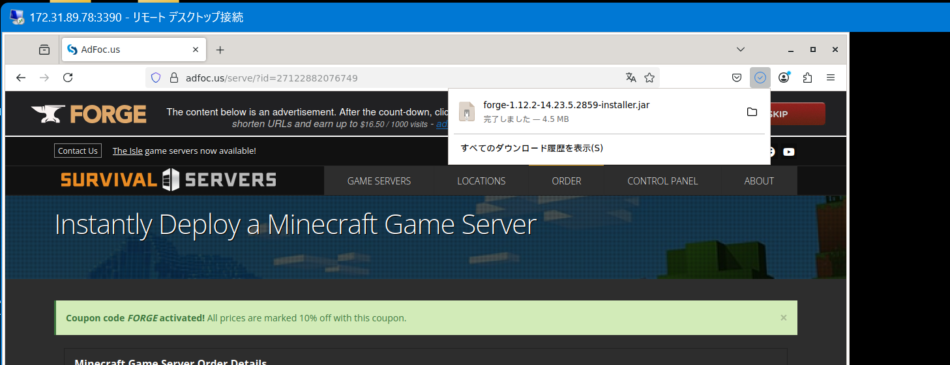The image size is (950, 365).
Task: Click 'Instantly Deploy a Minecraft Game Server' heading
Action: tap(295, 225)
